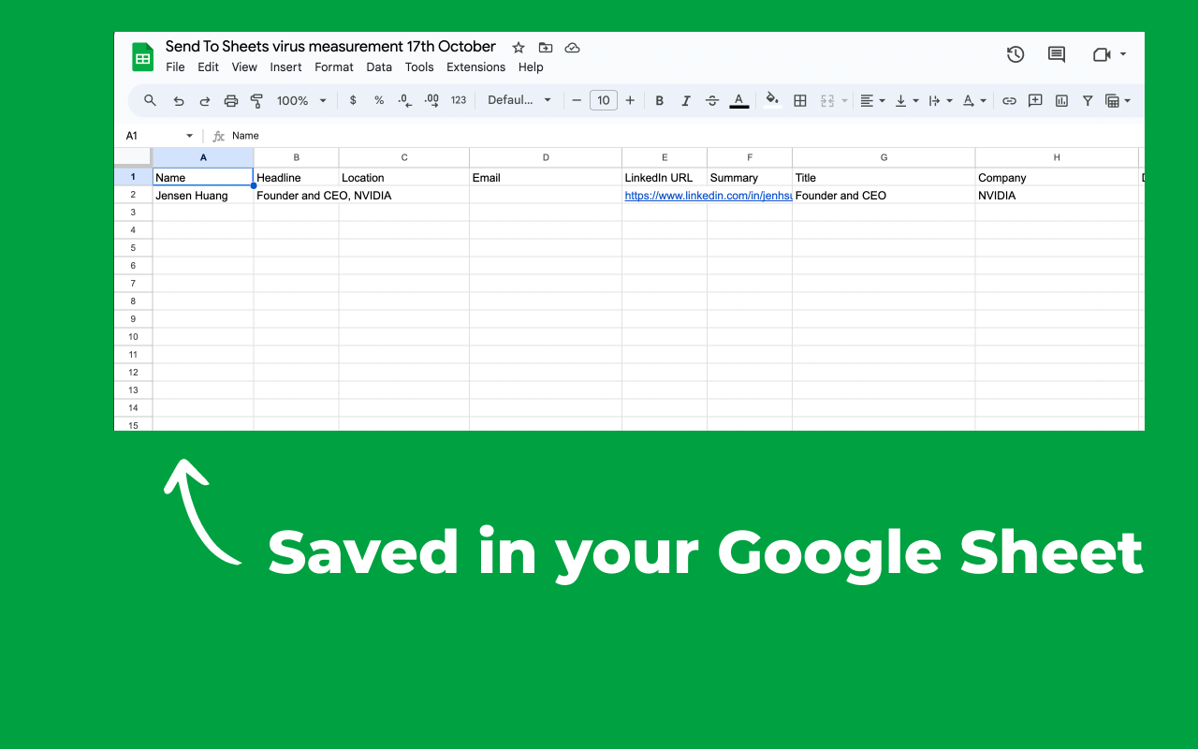This screenshot has height=749, width=1198.
Task: Open the font family dropdown
Action: click(519, 100)
